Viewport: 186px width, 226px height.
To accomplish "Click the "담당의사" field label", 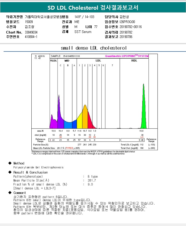I will [x=111, y=17].
